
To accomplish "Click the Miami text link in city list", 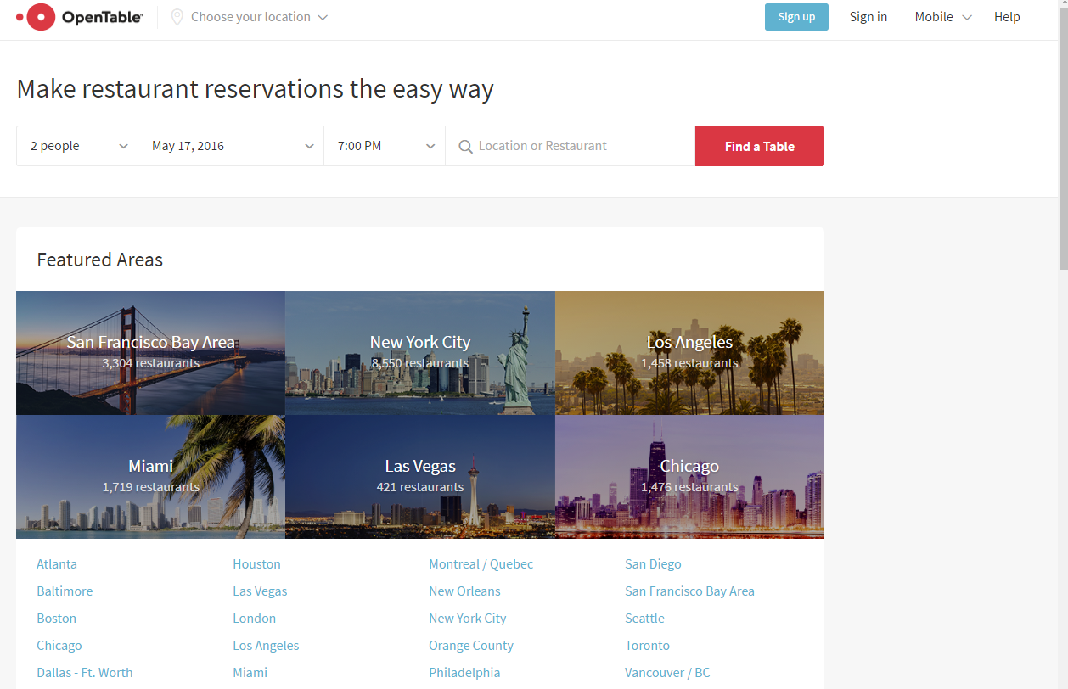I will pyautogui.click(x=250, y=672).
